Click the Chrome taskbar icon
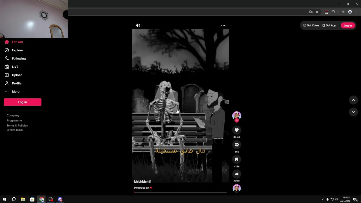Viewport: 361px width, 203px height. coord(42,199)
